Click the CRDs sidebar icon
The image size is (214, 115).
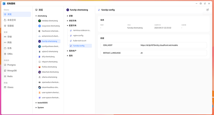(x=5, y=54)
